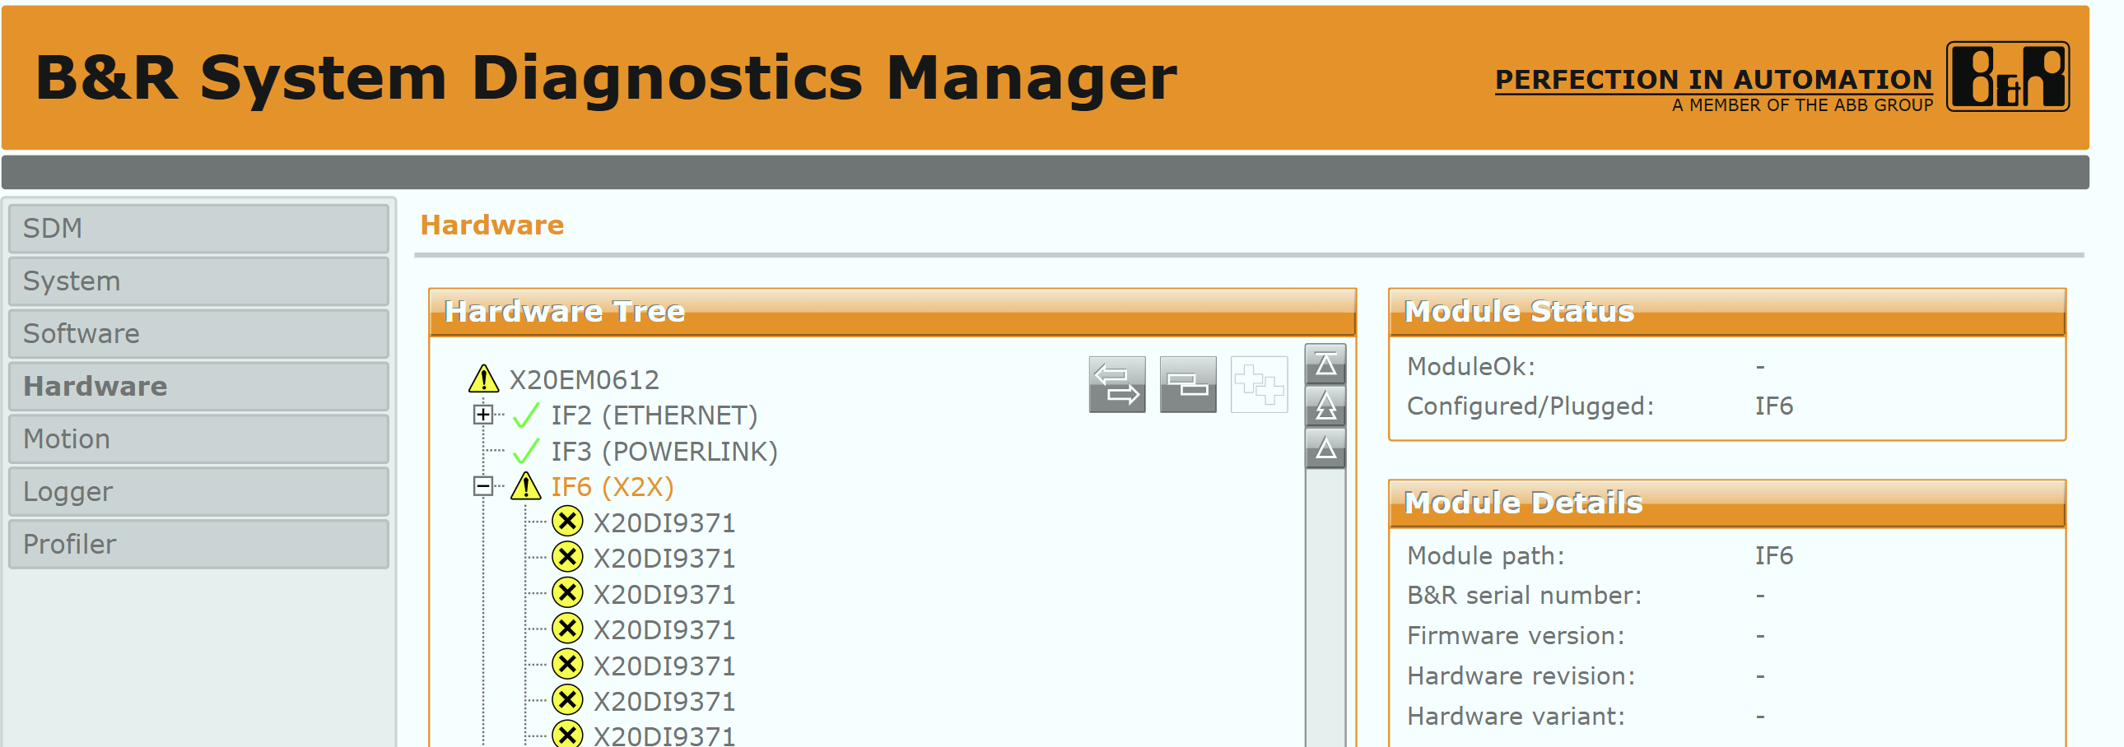2124x747 pixels.
Task: Click the collapse-tree icon in Hardware Tree toolbar
Action: [x=1187, y=385]
